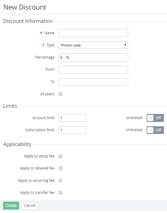
Task: Toggle Unlimited switch for Subscription limit
Action: click(x=155, y=130)
